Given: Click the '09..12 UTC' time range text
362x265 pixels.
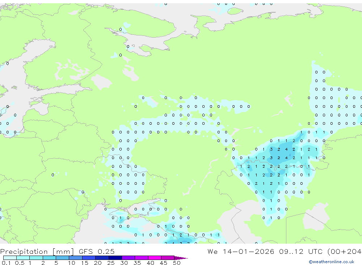Looking at the screenshot, I should coord(301,251).
